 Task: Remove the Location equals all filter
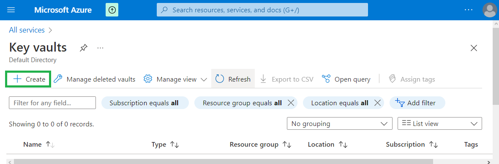pyautogui.click(x=377, y=103)
